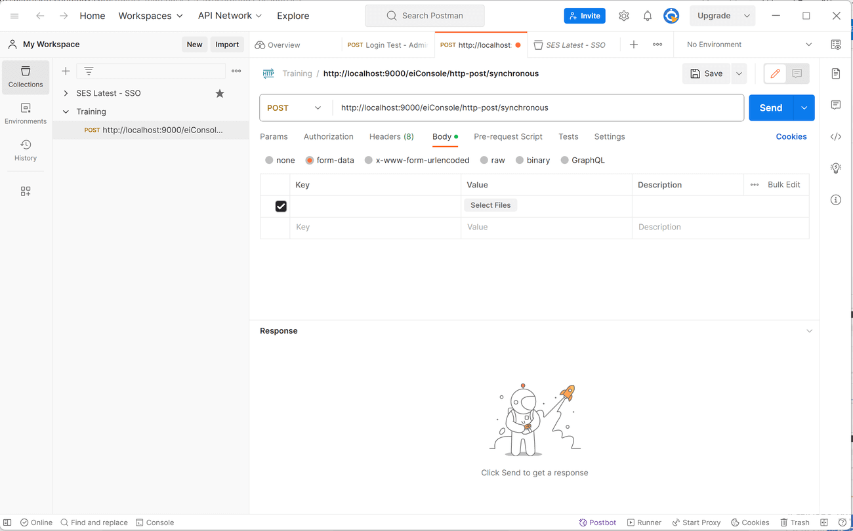Open the comment mode icon
This screenshot has width=853, height=531.
point(797,73)
